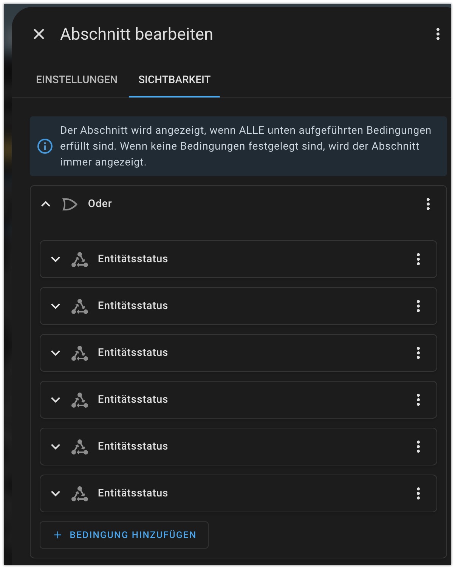The height and width of the screenshot is (569, 455).
Task: Open the sixth Entitätsstatus three-dot menu
Action: click(418, 493)
